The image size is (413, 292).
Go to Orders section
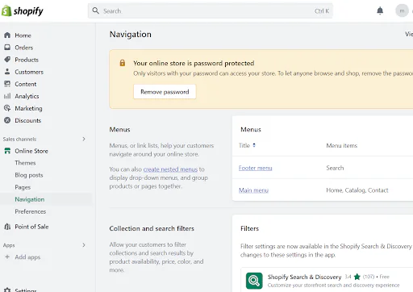24,48
